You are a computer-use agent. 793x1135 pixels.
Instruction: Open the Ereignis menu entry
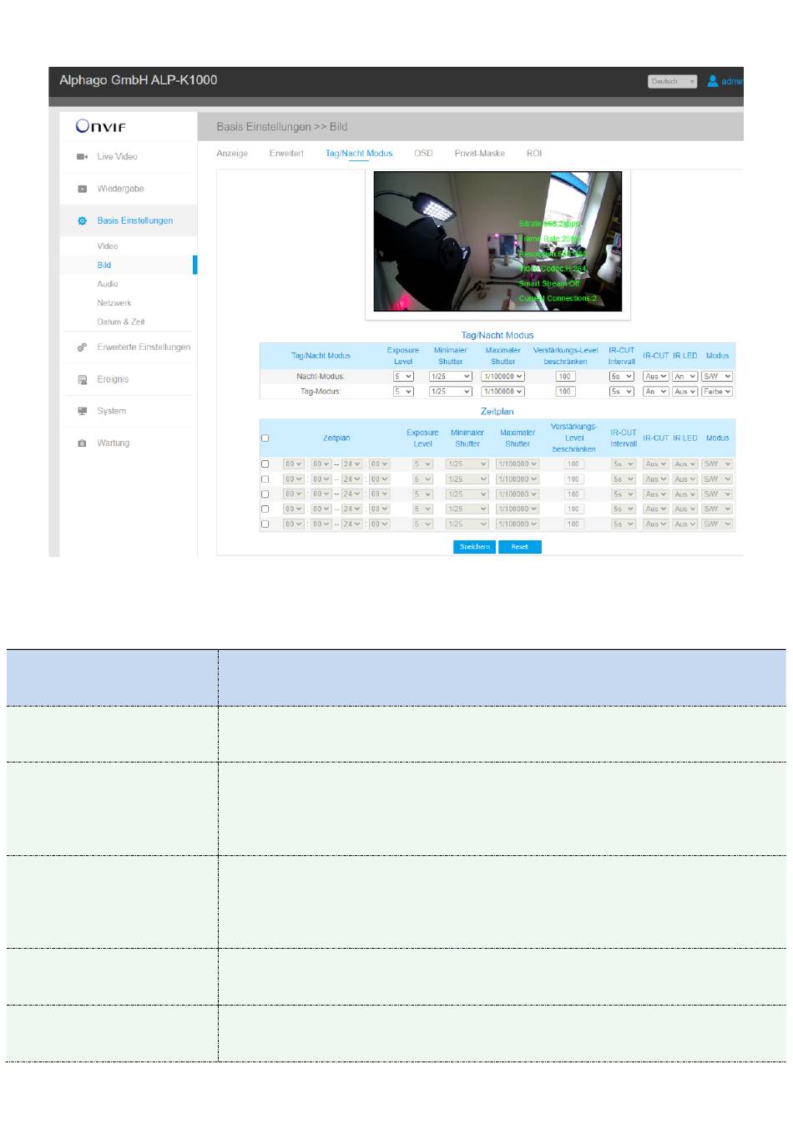click(x=113, y=379)
